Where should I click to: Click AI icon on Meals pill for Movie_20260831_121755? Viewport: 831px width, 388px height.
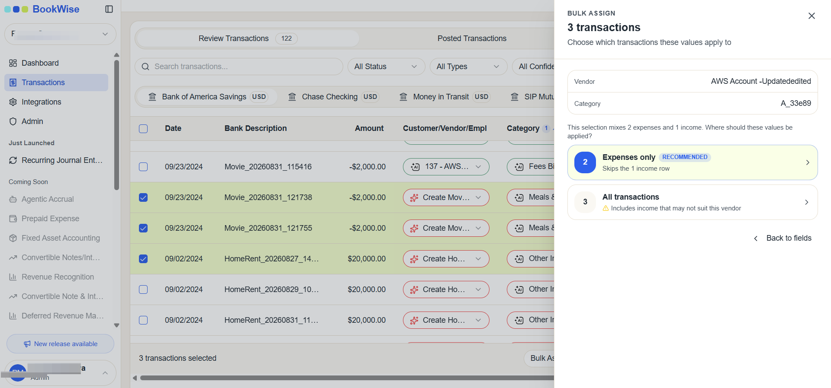pyautogui.click(x=519, y=228)
